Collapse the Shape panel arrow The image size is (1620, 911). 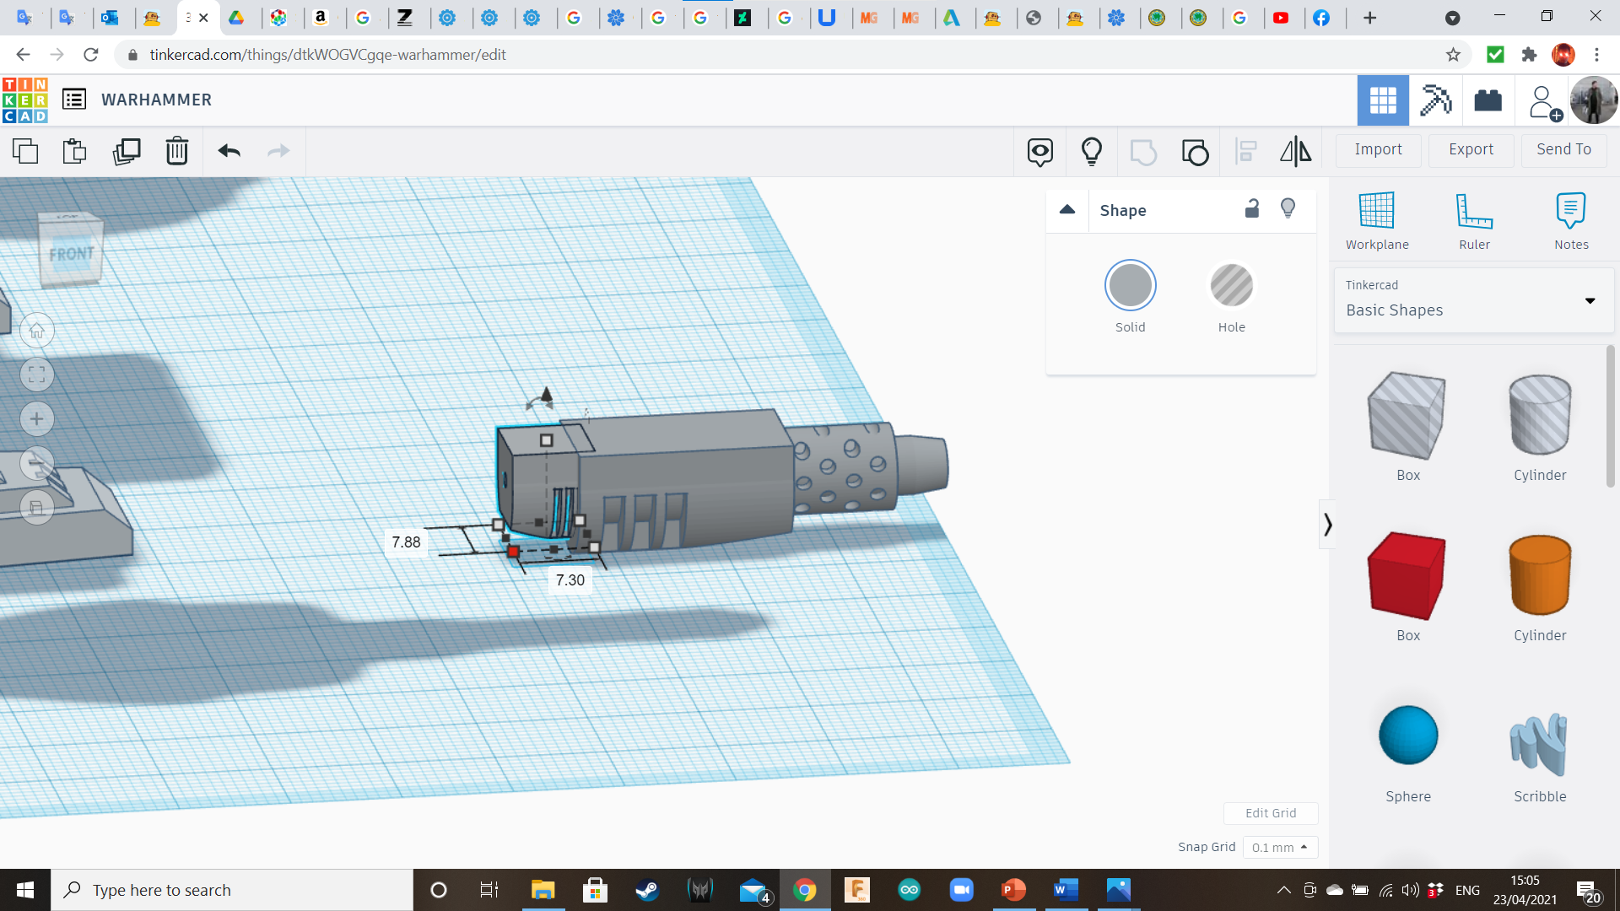(1067, 210)
